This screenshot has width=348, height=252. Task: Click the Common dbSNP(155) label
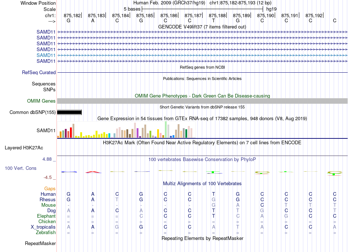click(32, 112)
